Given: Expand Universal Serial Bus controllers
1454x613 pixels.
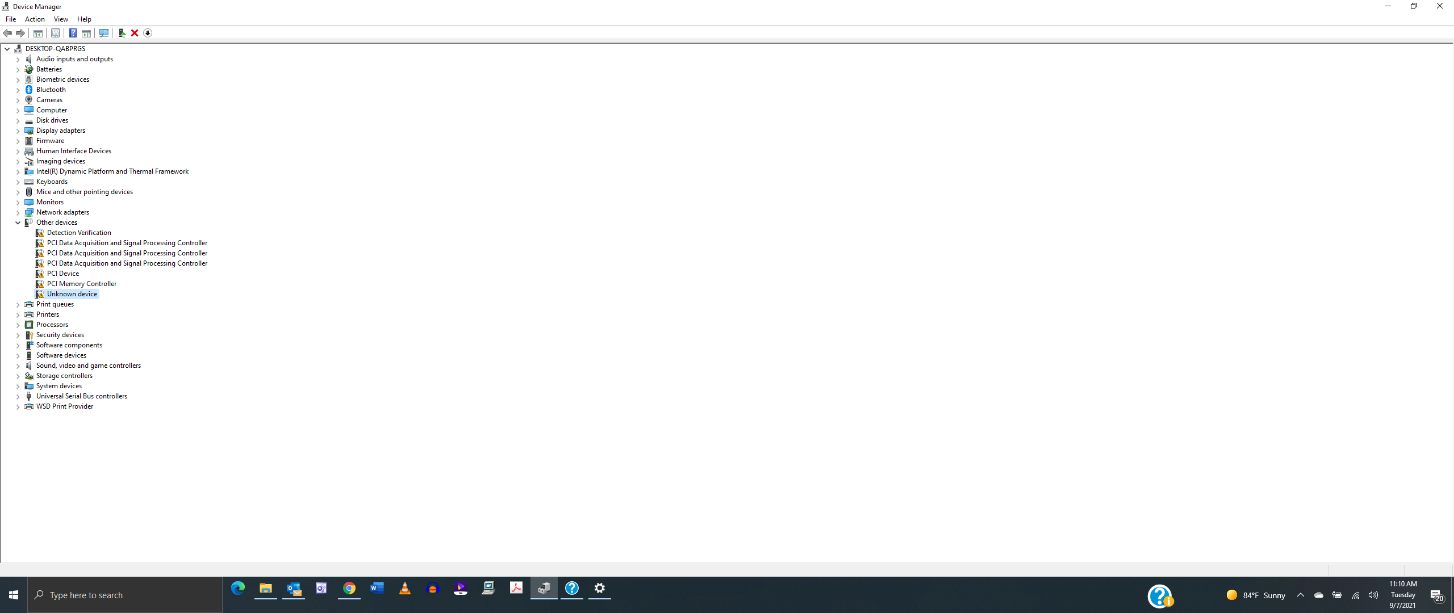Looking at the screenshot, I should 18,397.
